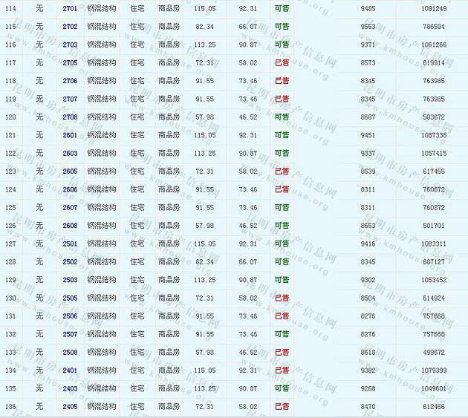
Task: Open room 2601 link
Action: coord(70,135)
